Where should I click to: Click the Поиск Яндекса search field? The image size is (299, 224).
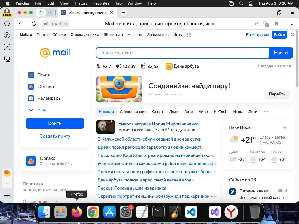click(x=182, y=52)
